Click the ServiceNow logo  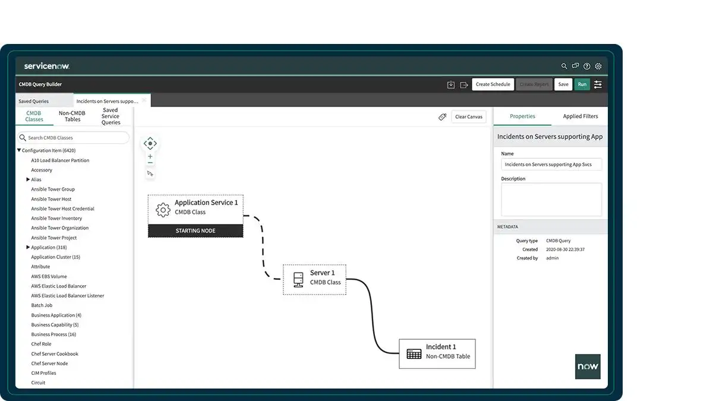(x=47, y=66)
